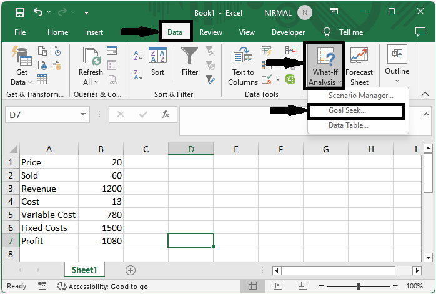Switch to the Insert tab
Viewport: 436px width, 294px height.
(94, 32)
